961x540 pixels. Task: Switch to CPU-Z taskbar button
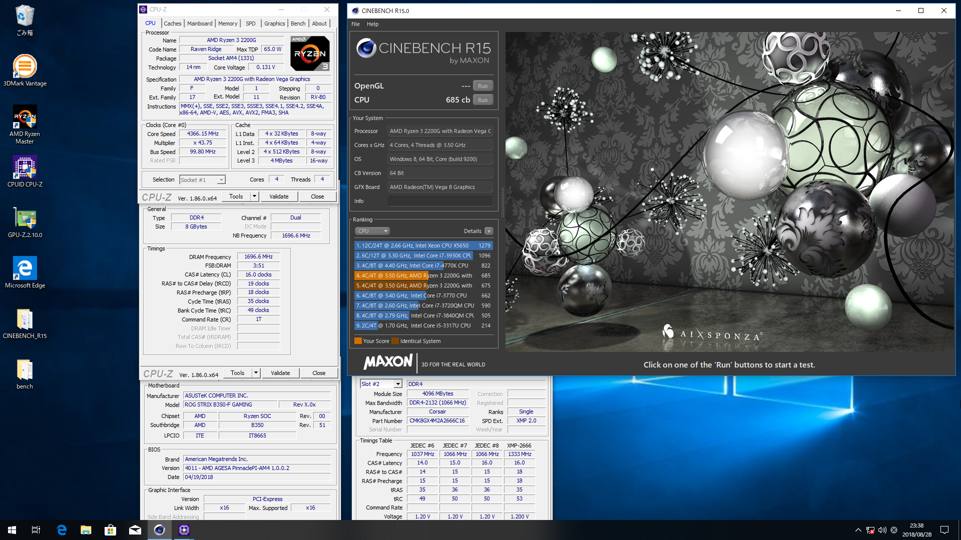[x=184, y=530]
